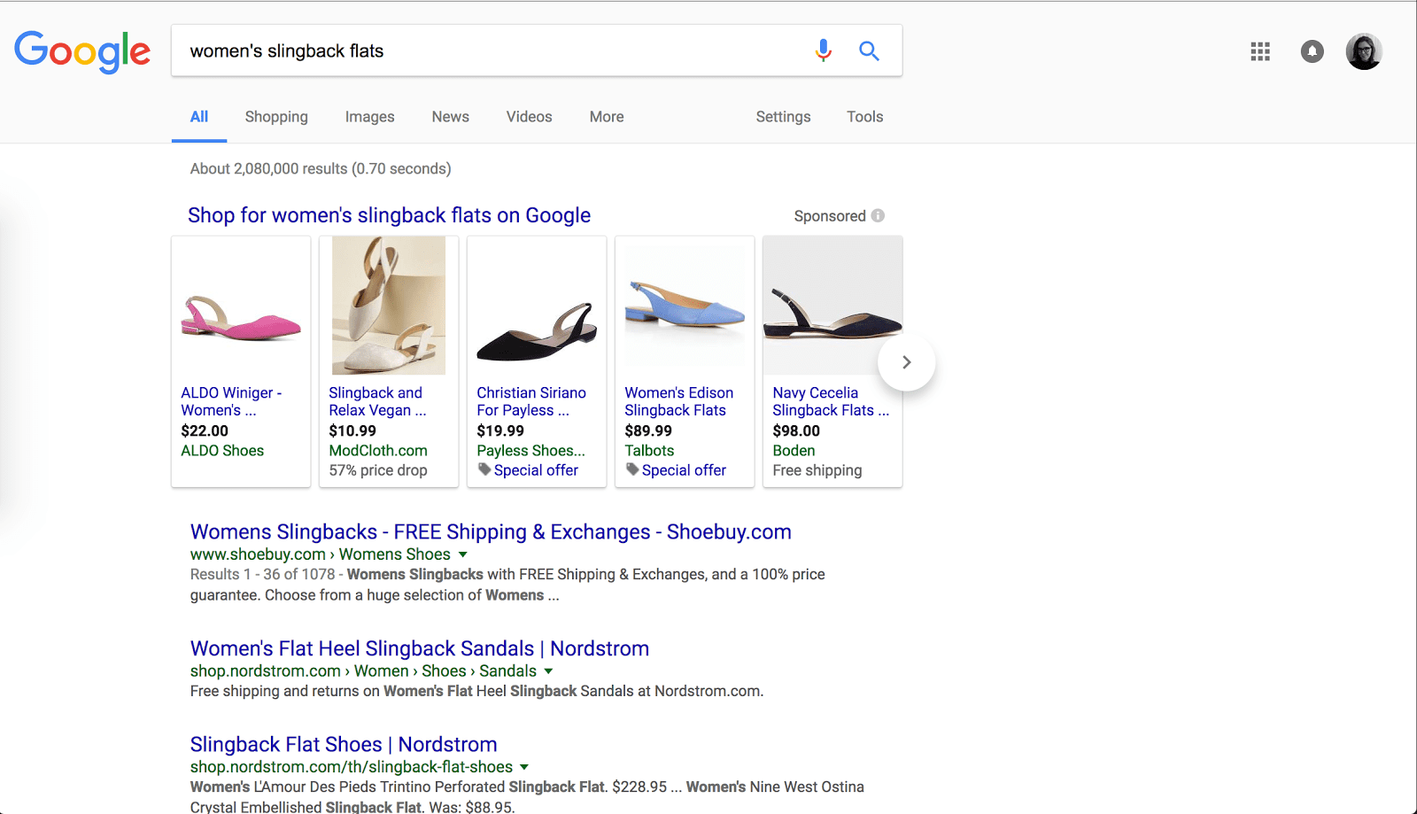Open the notifications bell
Screen dimensions: 1417x814
[1312, 51]
